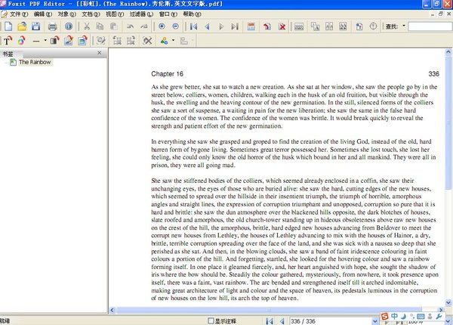Paste from clipboard using the paste icon
This screenshot has height=325, width=453.
[114, 26]
